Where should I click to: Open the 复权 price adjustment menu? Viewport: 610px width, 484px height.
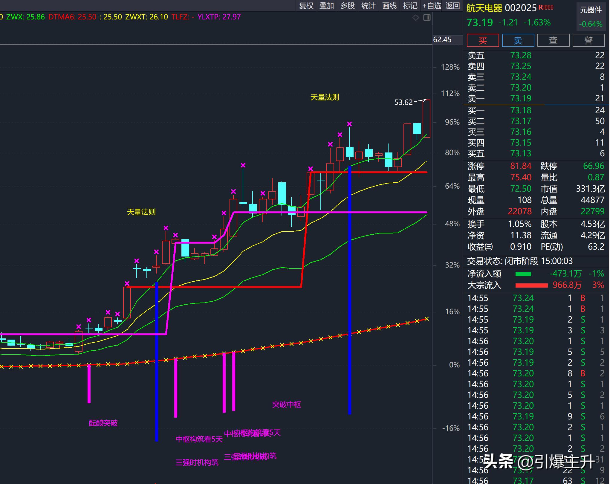pyautogui.click(x=306, y=6)
